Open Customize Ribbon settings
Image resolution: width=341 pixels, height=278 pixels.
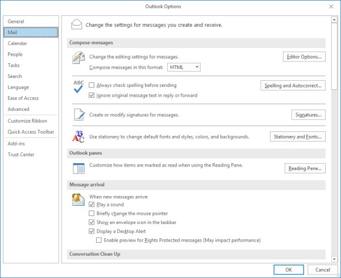(31, 121)
